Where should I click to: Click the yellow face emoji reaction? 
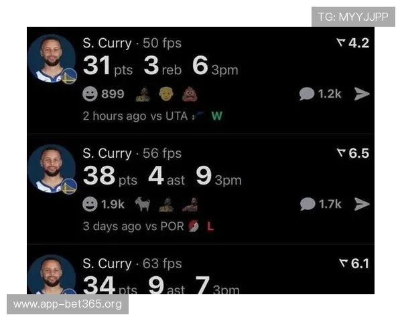[x=166, y=94]
